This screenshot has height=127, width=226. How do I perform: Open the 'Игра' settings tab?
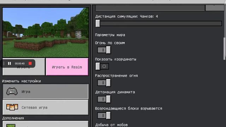tap(46, 91)
